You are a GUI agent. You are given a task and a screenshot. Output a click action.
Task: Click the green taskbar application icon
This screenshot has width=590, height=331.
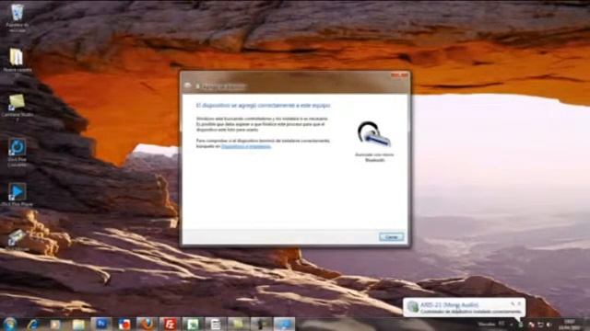click(x=193, y=324)
